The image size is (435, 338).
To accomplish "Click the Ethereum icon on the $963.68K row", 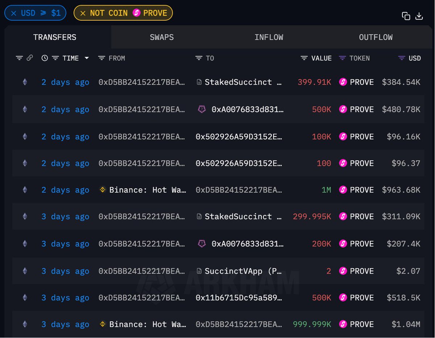I will tap(25, 190).
